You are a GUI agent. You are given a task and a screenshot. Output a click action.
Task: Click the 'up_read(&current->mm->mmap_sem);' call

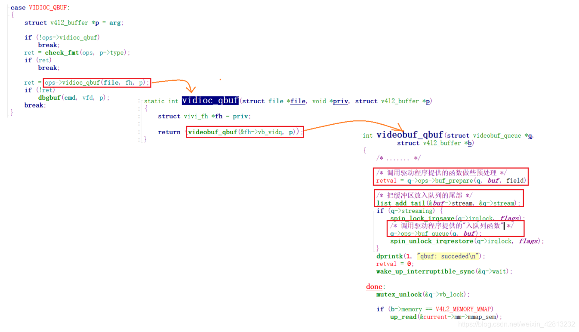click(446, 317)
